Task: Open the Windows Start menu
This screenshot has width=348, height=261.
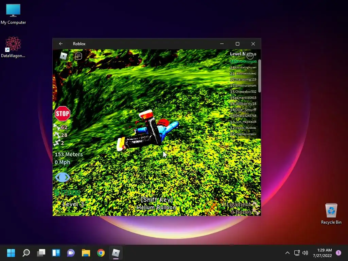Action: tap(11, 253)
